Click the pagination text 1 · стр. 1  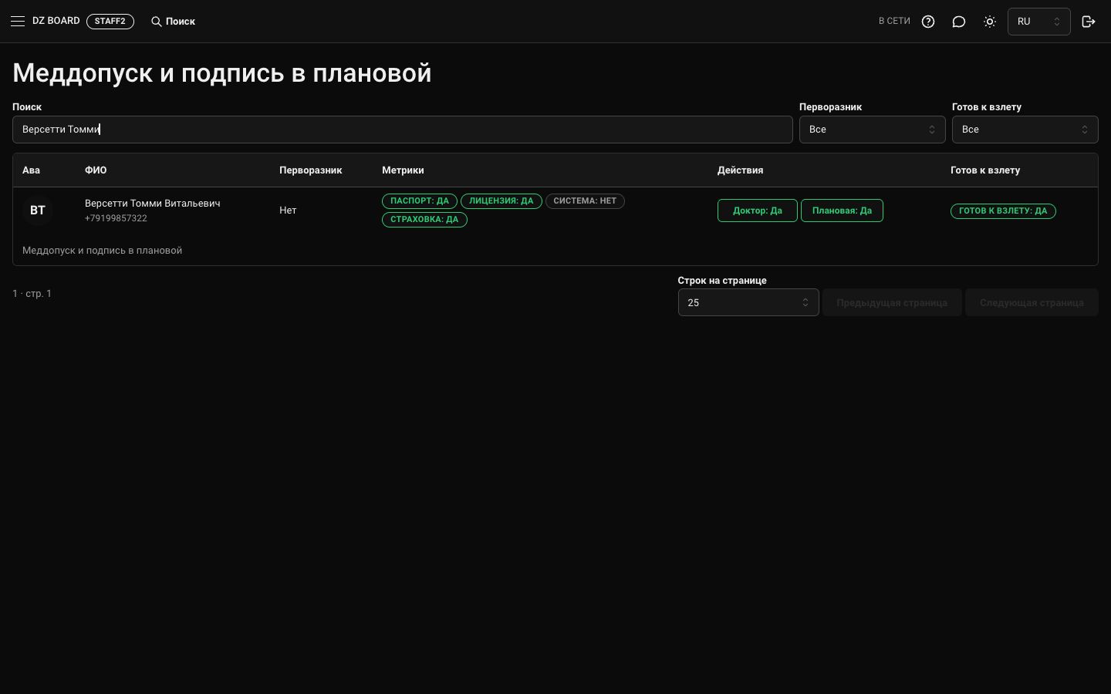click(32, 293)
